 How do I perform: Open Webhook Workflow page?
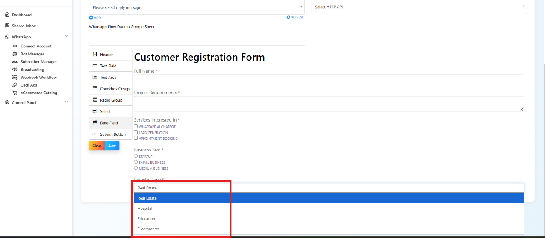[x=38, y=78]
